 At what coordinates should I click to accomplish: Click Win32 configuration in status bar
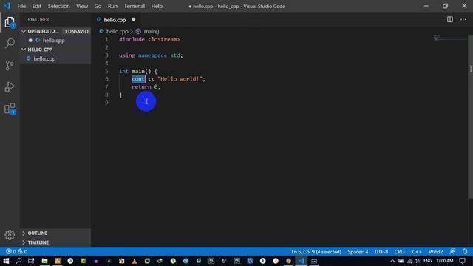coord(435,251)
